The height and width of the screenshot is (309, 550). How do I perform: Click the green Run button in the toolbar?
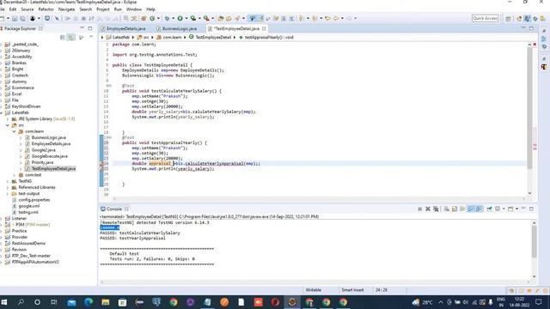(x=180, y=18)
